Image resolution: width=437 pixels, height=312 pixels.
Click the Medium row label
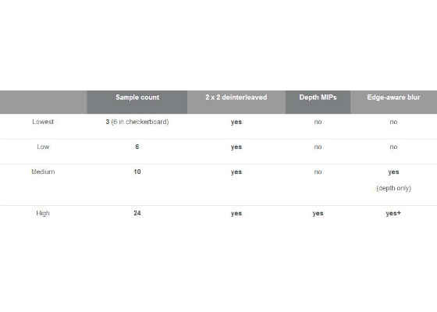click(x=43, y=172)
